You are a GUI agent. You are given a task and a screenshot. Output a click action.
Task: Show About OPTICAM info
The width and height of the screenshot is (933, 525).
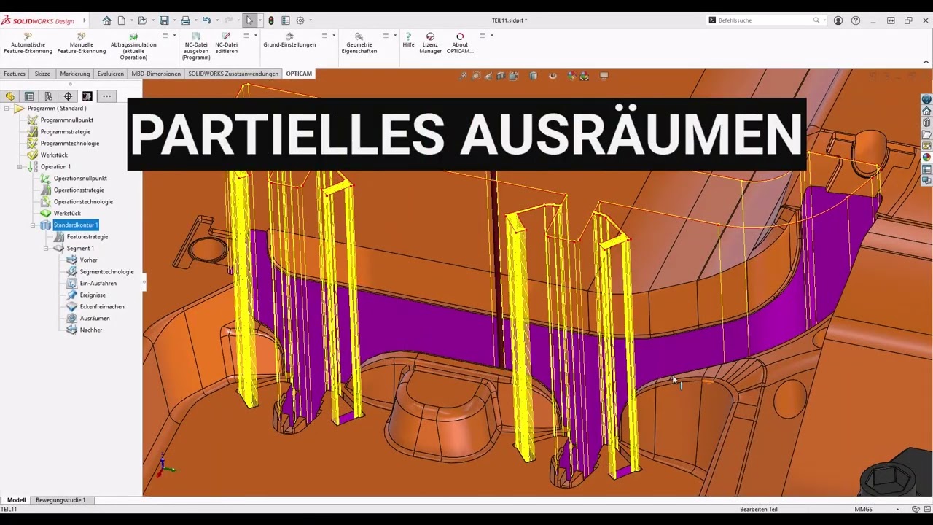point(460,43)
